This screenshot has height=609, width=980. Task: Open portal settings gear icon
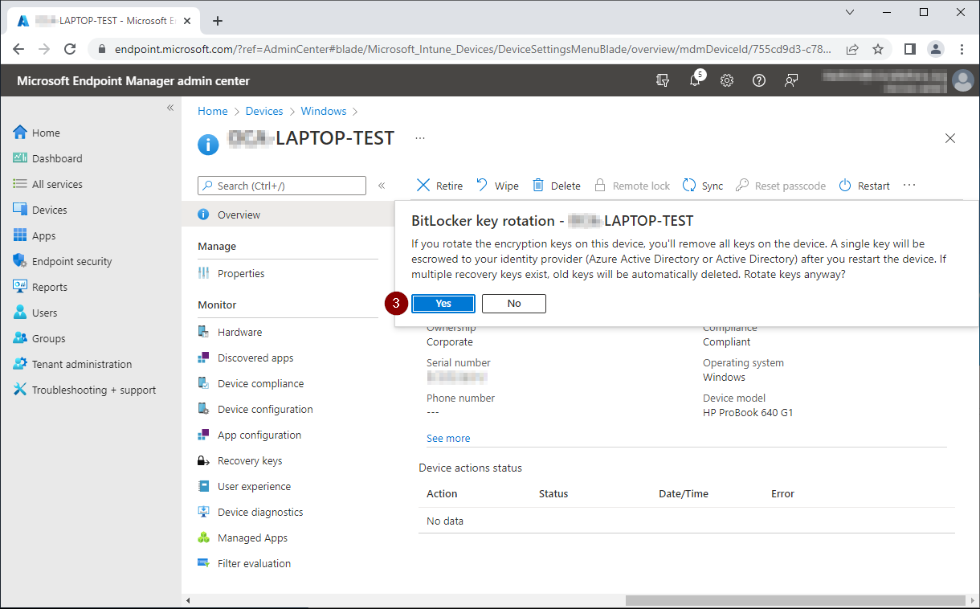[727, 80]
